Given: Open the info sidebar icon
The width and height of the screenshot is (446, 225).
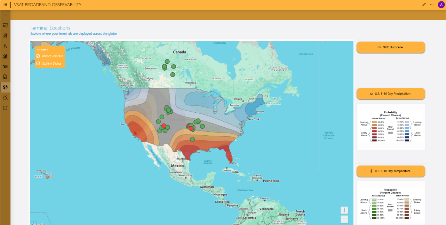Looking at the screenshot, I should tap(5, 108).
